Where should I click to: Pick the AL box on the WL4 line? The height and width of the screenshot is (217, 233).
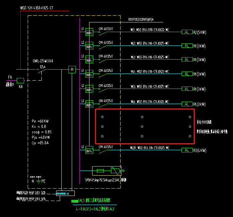[x=187, y=74]
